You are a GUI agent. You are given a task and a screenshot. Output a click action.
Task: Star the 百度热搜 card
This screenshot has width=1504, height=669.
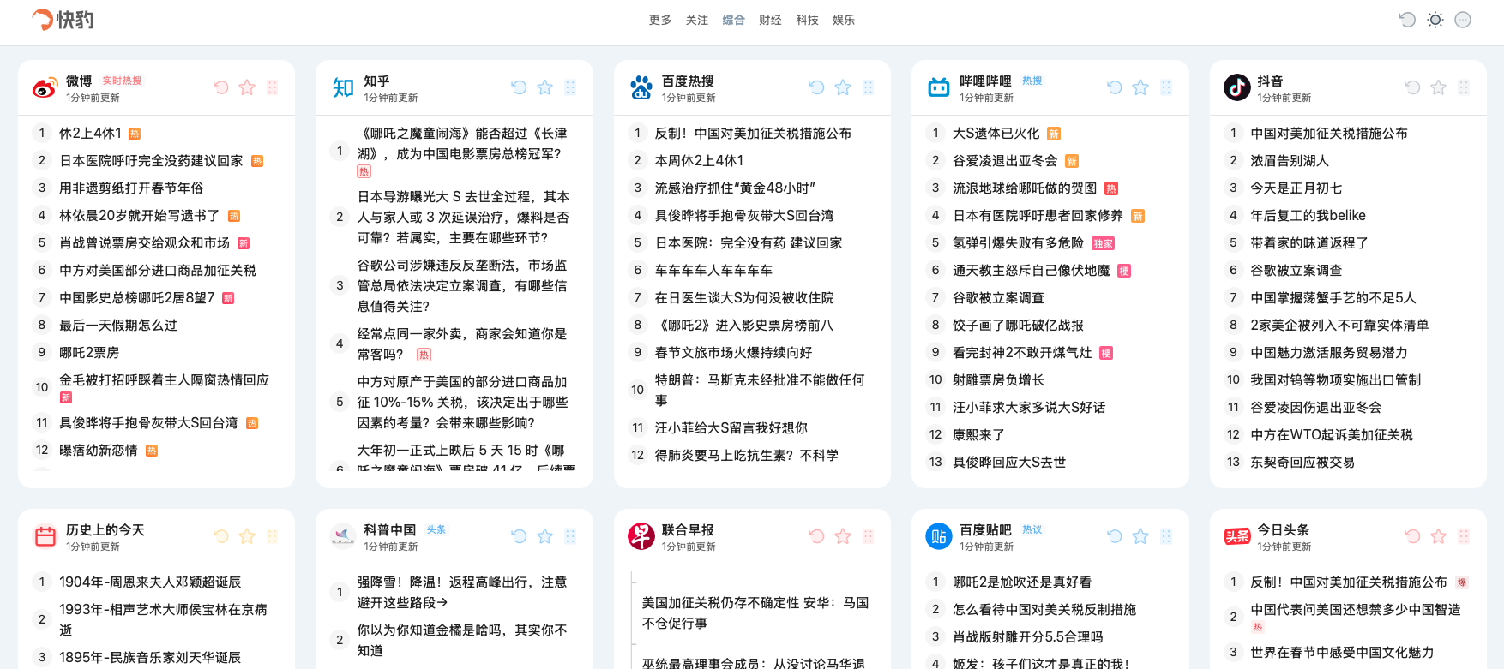[843, 87]
